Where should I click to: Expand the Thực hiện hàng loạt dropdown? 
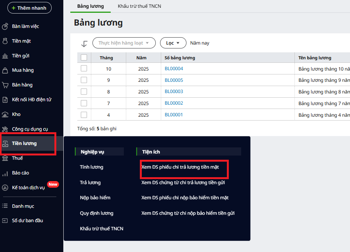tap(124, 43)
